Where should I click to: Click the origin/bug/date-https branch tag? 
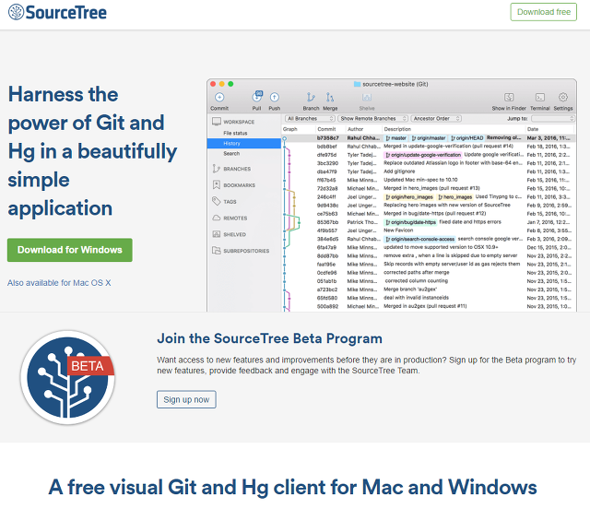pyautogui.click(x=410, y=222)
